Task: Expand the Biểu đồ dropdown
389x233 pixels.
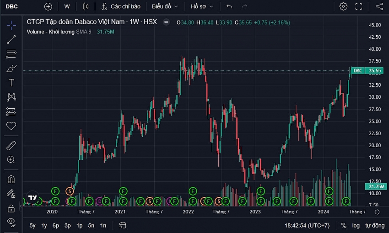Action: (x=165, y=6)
